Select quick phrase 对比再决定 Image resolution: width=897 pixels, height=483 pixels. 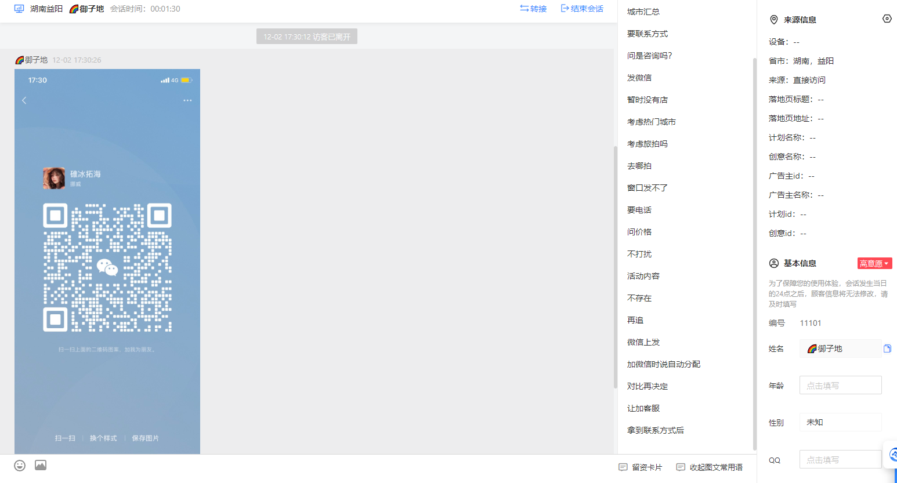pyautogui.click(x=647, y=386)
